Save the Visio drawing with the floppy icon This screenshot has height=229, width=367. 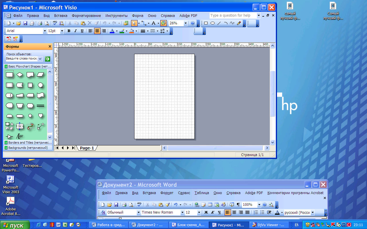point(25,23)
